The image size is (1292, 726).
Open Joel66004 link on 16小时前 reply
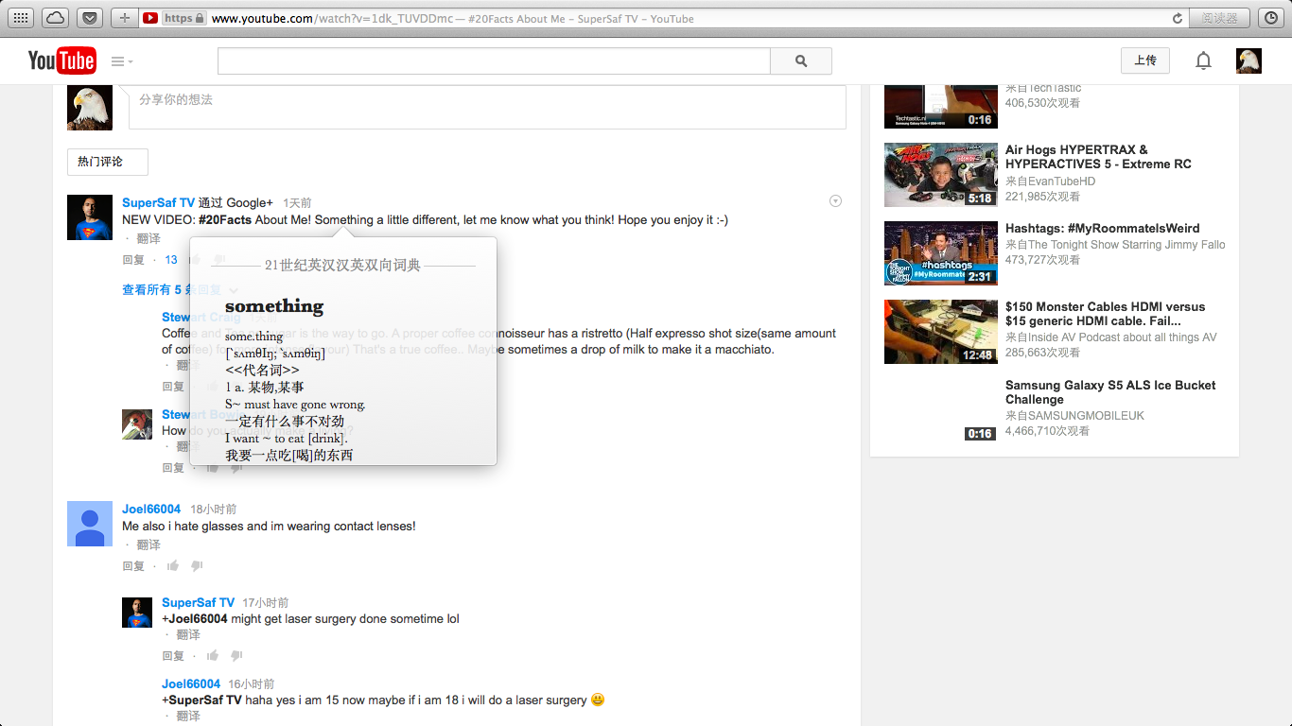click(191, 683)
